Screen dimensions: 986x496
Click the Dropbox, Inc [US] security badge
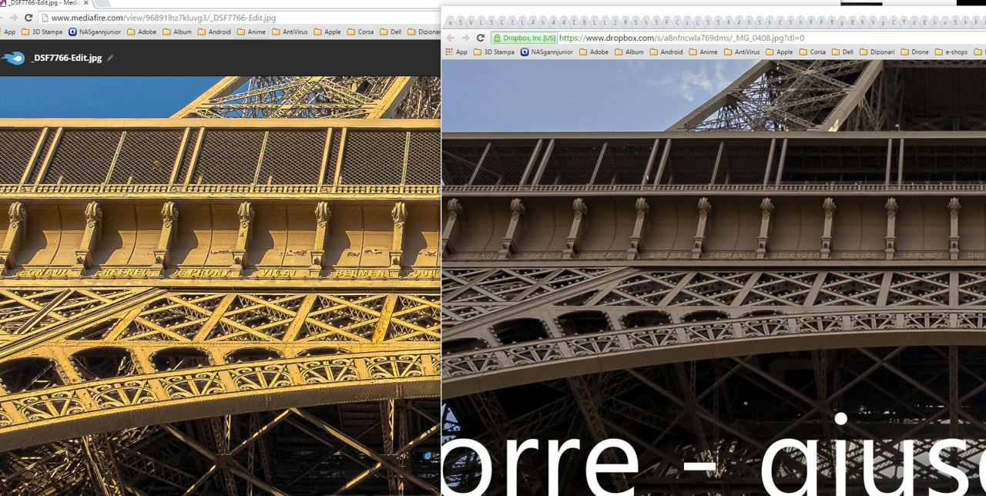pyautogui.click(x=525, y=38)
